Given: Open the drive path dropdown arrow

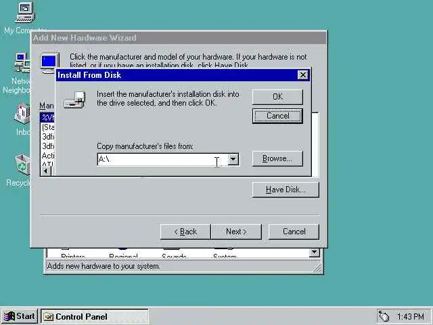Looking at the screenshot, I should (233, 160).
